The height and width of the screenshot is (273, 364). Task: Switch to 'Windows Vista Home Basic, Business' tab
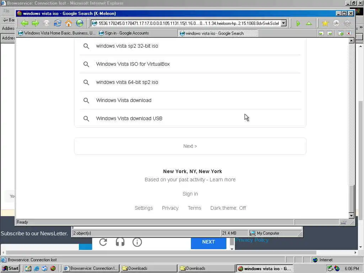click(57, 33)
